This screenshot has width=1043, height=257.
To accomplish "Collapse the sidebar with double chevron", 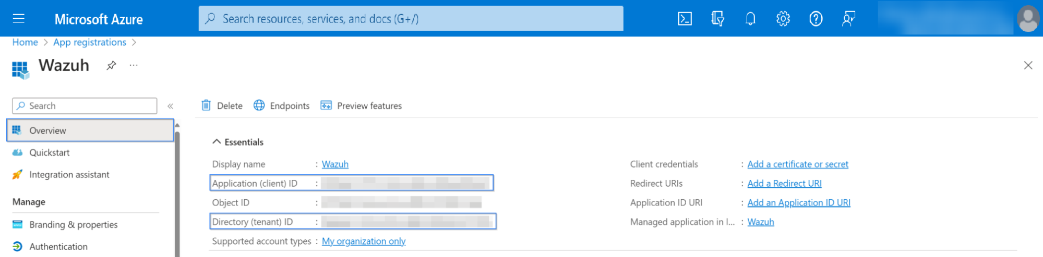I will [x=170, y=106].
